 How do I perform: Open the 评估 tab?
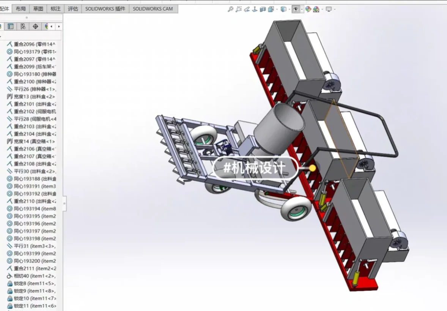[73, 9]
